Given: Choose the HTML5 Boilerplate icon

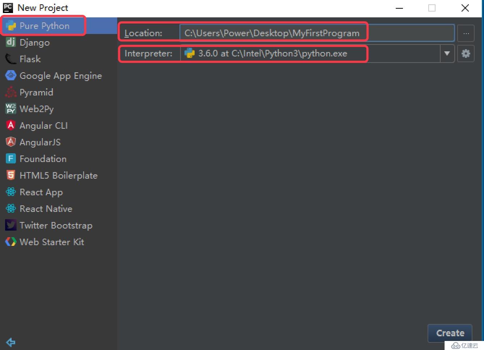Looking at the screenshot, I should pyautogui.click(x=11, y=175).
